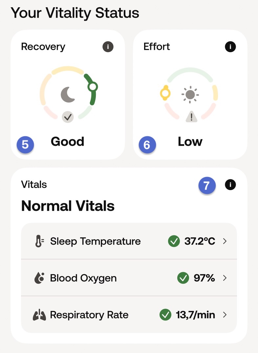Click the green Recovery gauge marker
This screenshot has height=353, width=258.
click(x=93, y=87)
